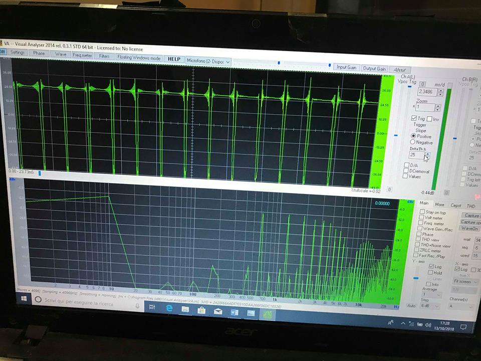
Task: Select the Positive trigger slope
Action: point(413,136)
